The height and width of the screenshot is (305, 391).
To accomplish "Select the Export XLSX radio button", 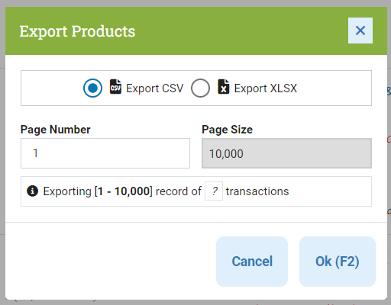I will pos(200,88).
